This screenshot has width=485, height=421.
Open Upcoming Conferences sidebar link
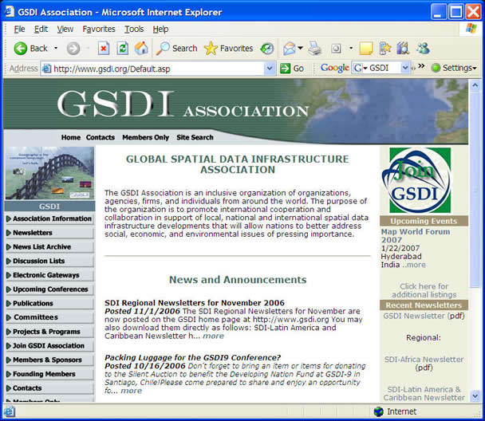(x=49, y=289)
